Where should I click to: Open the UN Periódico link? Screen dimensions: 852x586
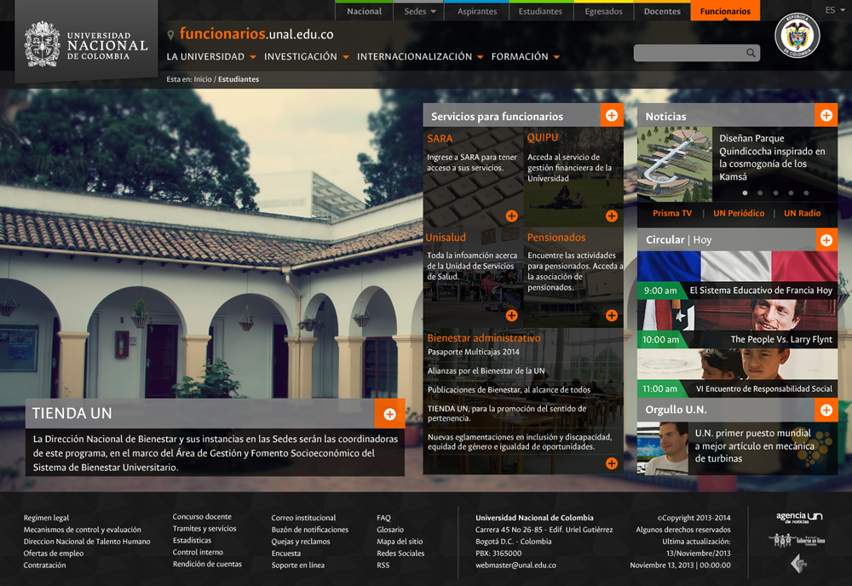(x=739, y=213)
